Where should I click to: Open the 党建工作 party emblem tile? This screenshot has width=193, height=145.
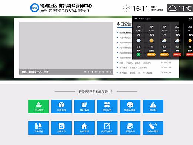pos(61,128)
